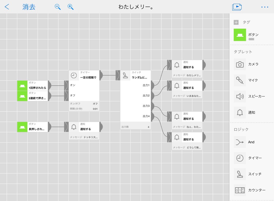
Task: Zoom out with the minus magnifier
Action: coord(58,7)
